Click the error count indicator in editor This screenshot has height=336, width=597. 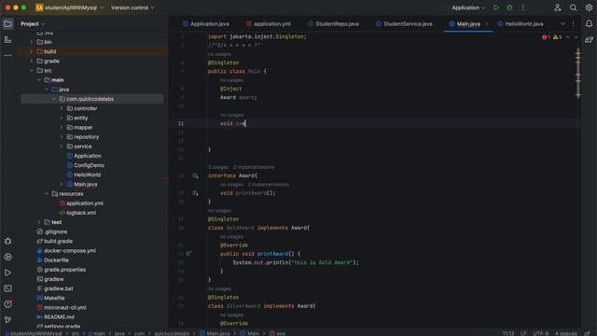(x=546, y=37)
